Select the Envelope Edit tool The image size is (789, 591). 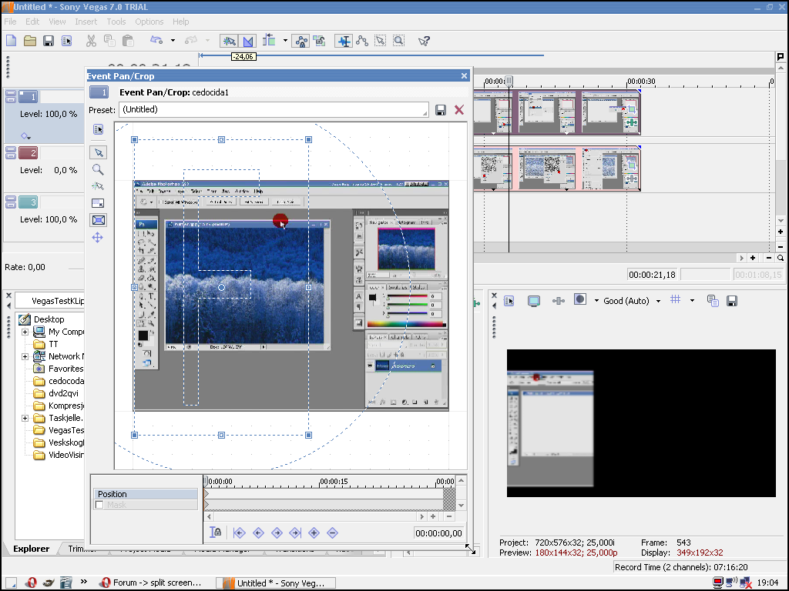coord(362,41)
